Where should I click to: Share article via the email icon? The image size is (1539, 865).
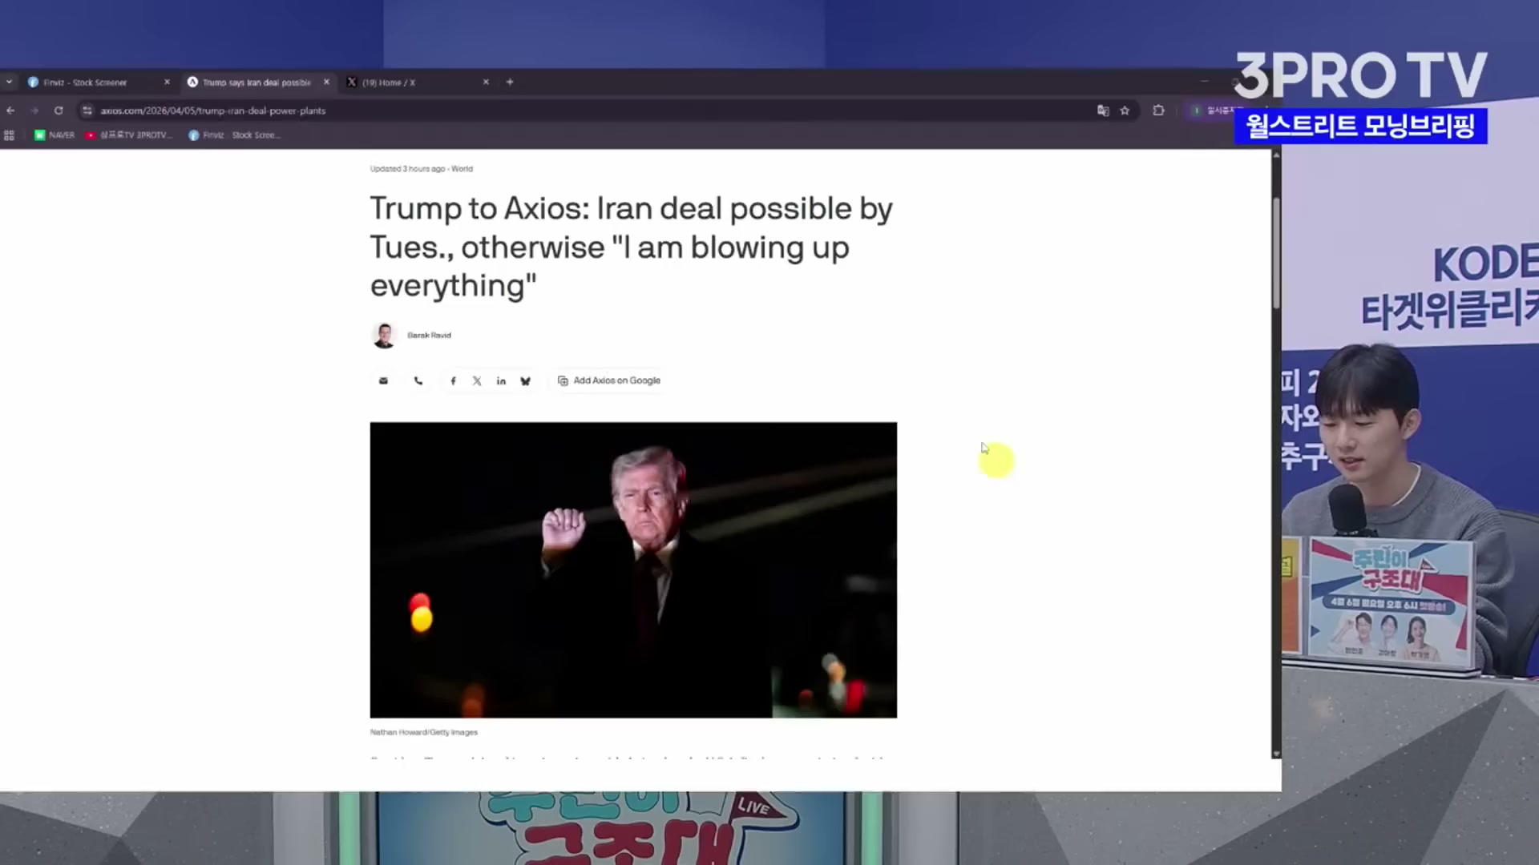point(383,381)
